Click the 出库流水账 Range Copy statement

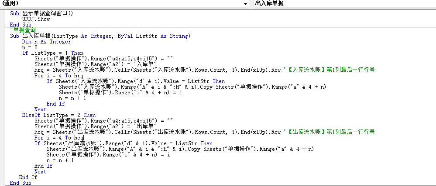180,149
